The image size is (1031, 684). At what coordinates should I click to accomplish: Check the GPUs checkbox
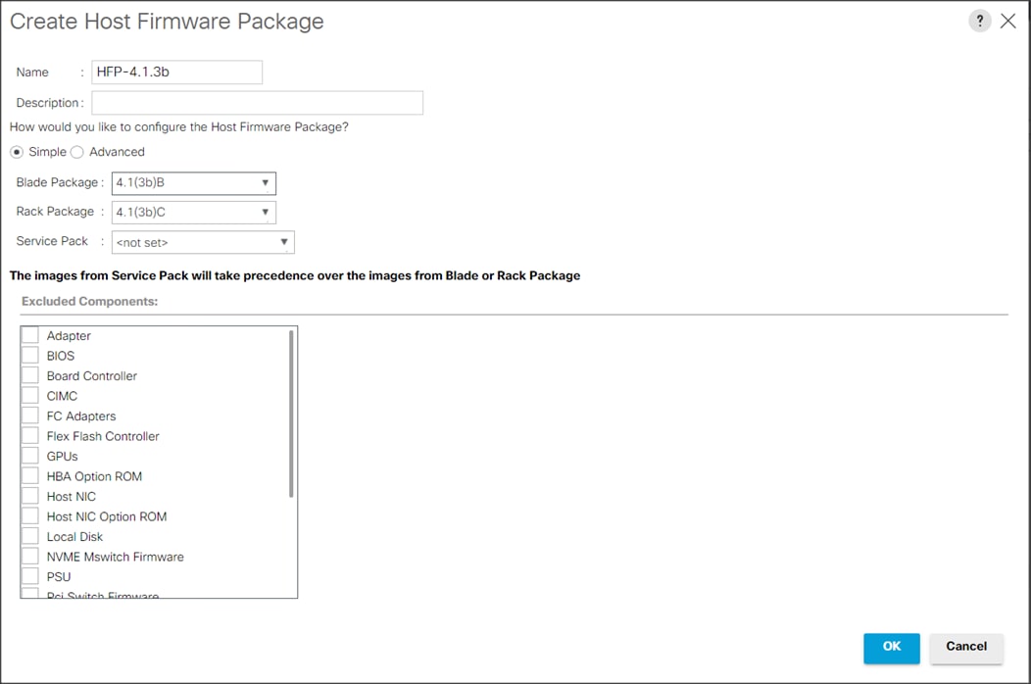click(30, 456)
